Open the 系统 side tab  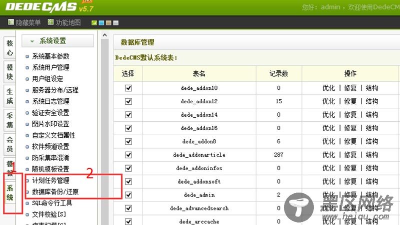point(9,193)
